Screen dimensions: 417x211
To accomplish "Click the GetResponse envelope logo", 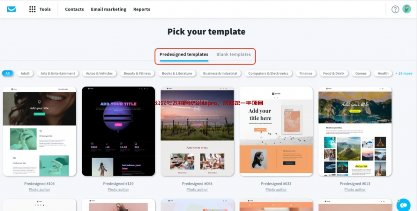I will click(11, 9).
